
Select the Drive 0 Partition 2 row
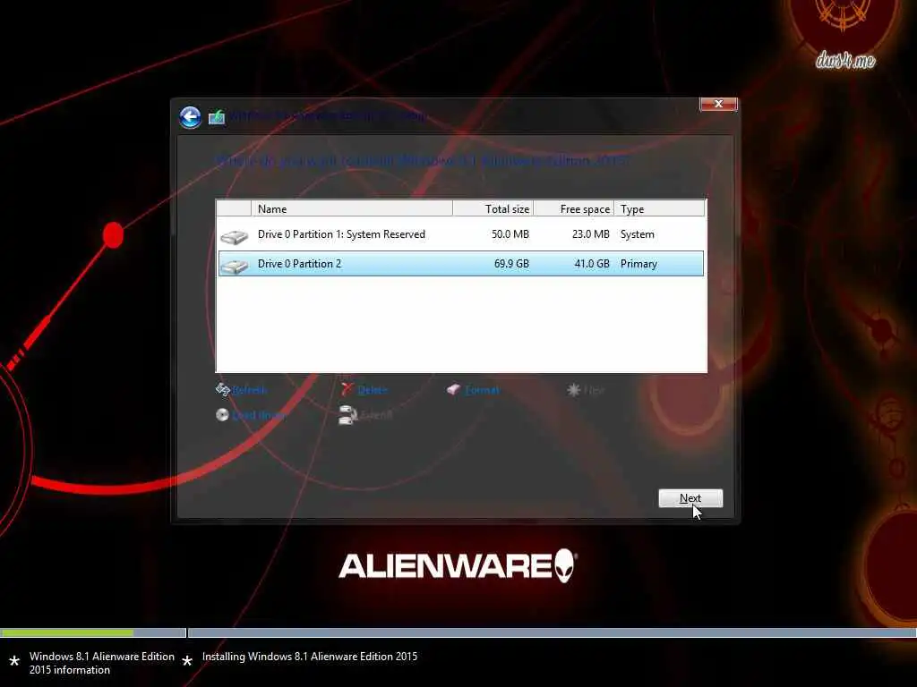click(x=461, y=264)
